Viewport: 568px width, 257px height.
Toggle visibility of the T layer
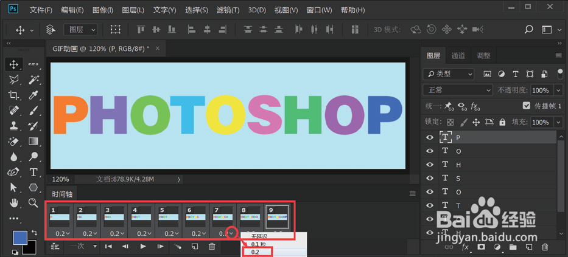pyautogui.click(x=430, y=205)
